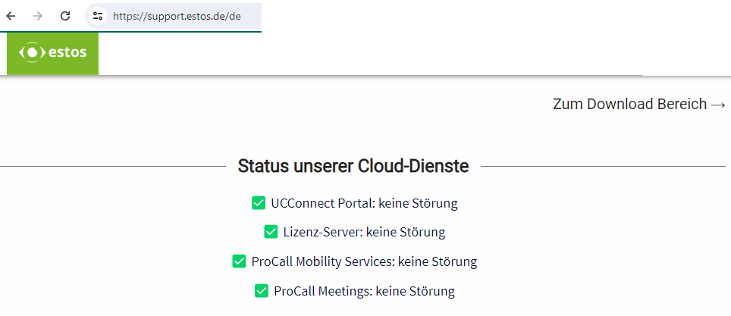Viewport: 731px width, 316px height.
Task: Click the browser forward arrow
Action: pos(38,15)
